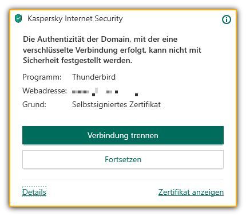Click the Webadresse label
The width and height of the screenshot is (246, 216).
[45, 91]
